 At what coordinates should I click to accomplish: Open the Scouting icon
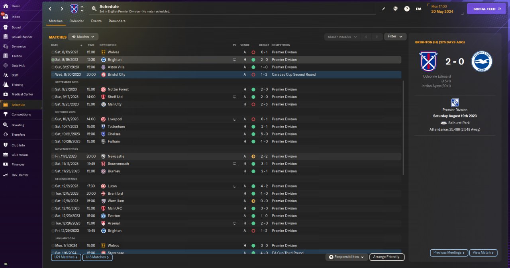point(6,125)
